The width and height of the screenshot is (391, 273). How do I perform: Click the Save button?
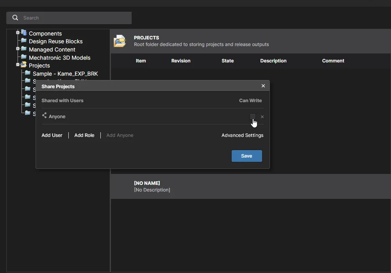[246, 156]
